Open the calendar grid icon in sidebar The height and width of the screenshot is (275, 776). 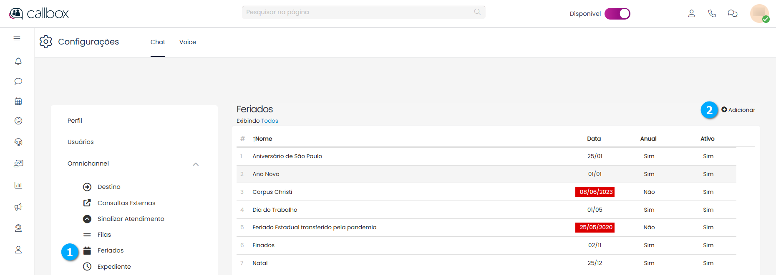coord(18,101)
